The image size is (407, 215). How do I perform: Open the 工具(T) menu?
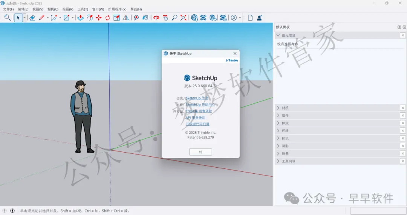click(x=83, y=9)
